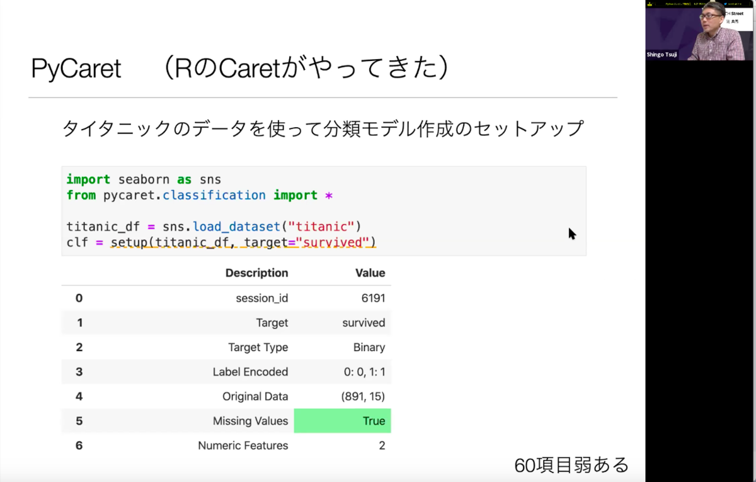This screenshot has height=482, width=756.
Task: Click the "Label Encoded" cell
Action: (x=250, y=372)
